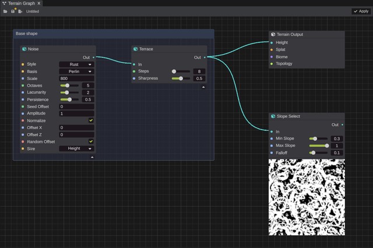Click the Octaves port dot on Noise node
This screenshot has width=373, height=248.
pos(23,86)
